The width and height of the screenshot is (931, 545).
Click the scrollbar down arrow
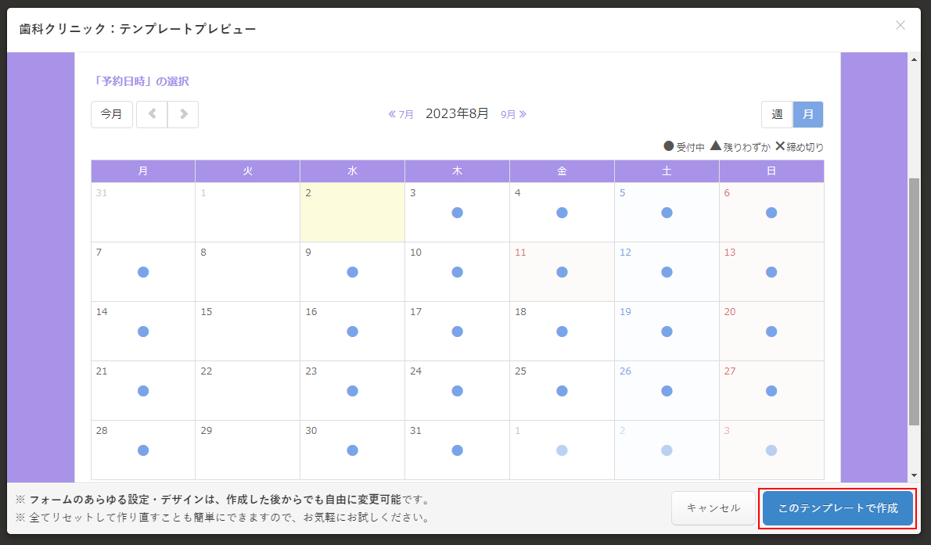click(x=914, y=475)
